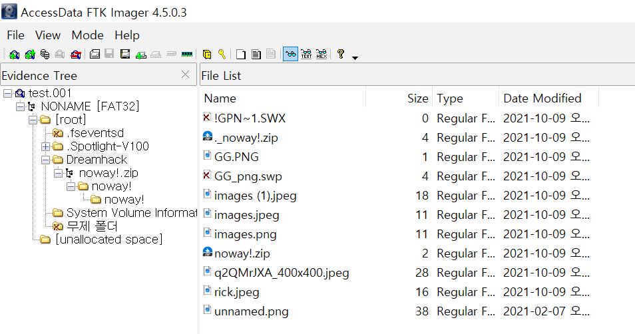
Task: Click Remove All Evidence Items icon
Action: pyautogui.click(x=76, y=55)
